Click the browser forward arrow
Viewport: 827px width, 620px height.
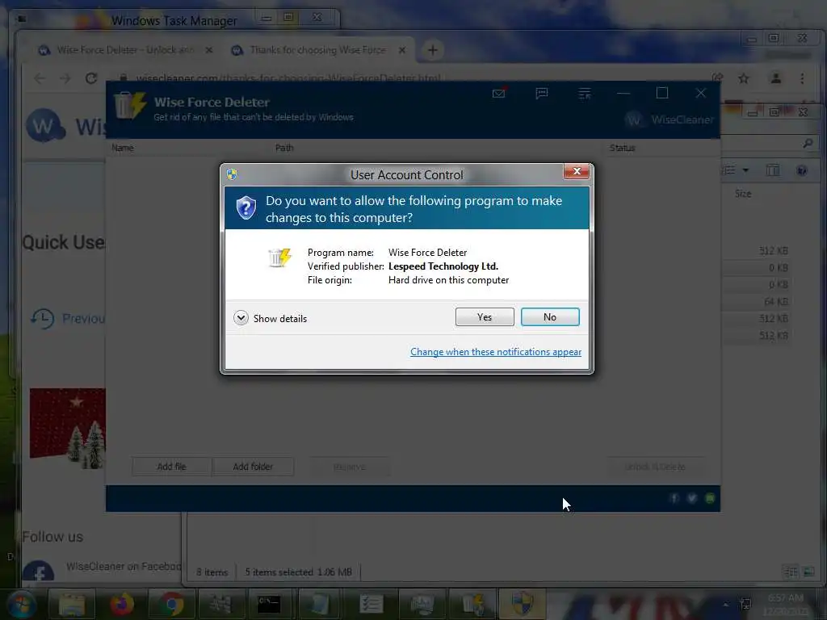click(65, 78)
